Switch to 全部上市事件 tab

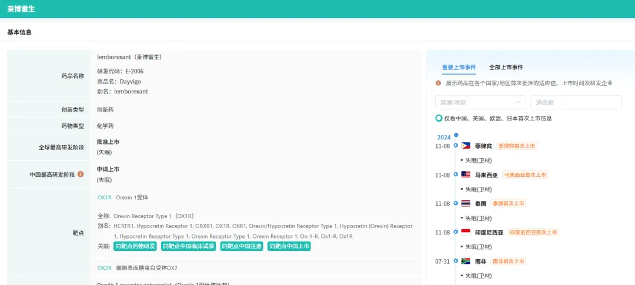point(506,67)
